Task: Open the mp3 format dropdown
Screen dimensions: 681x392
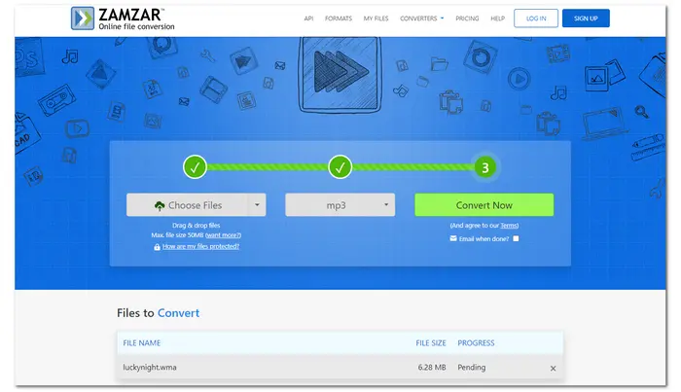Action: pyautogui.click(x=340, y=205)
